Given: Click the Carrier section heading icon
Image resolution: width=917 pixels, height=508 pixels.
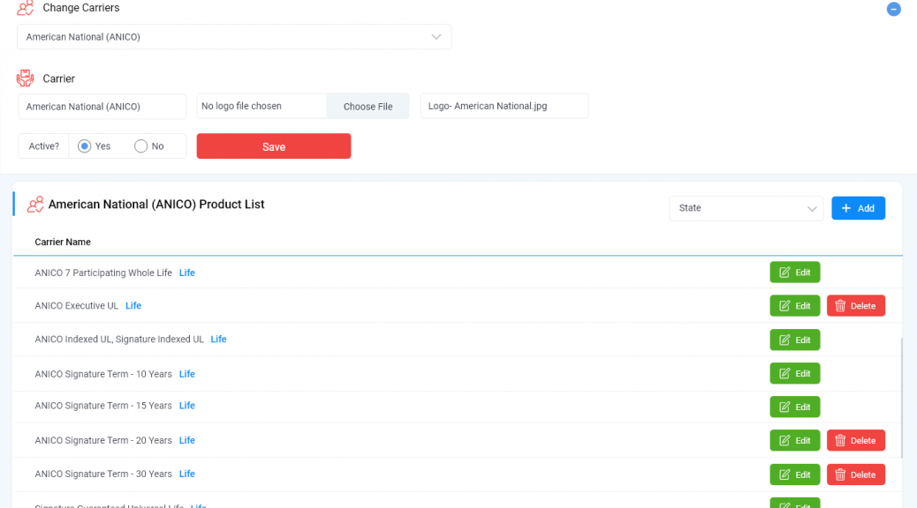Looking at the screenshot, I should pos(25,78).
